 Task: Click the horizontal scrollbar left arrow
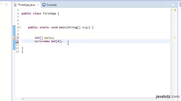tap(23, 99)
